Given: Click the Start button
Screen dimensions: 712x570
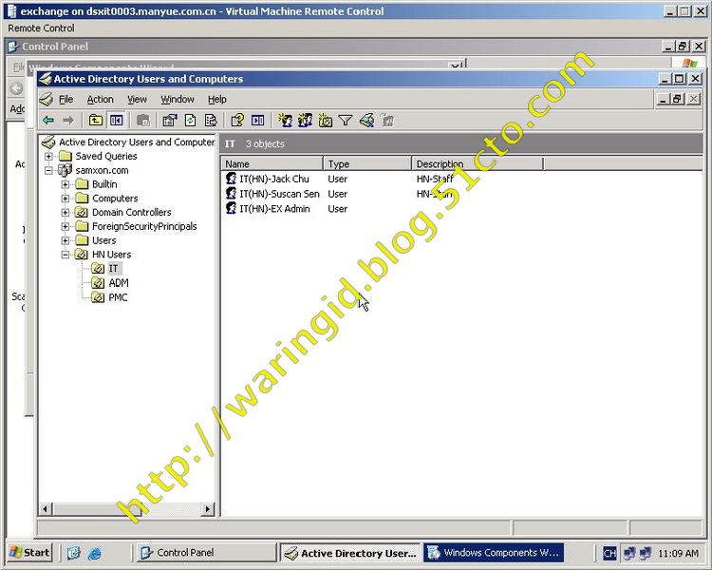Looking at the screenshot, I should point(29,552).
